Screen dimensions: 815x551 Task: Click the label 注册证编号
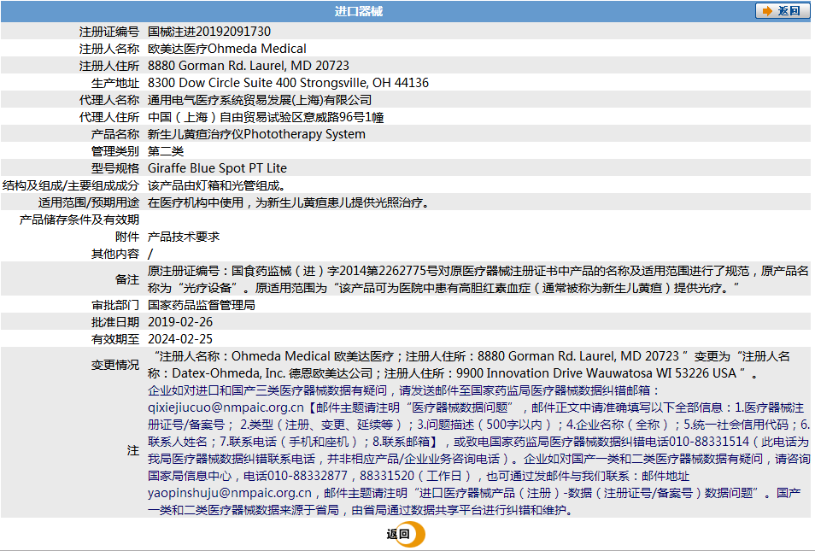[x=109, y=32]
